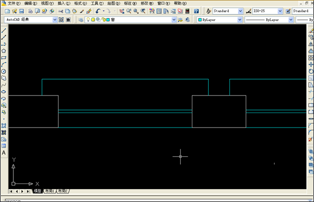The width and height of the screenshot is (314, 202).
Task: Open the Properties palette icon
Action: (x=152, y=11)
